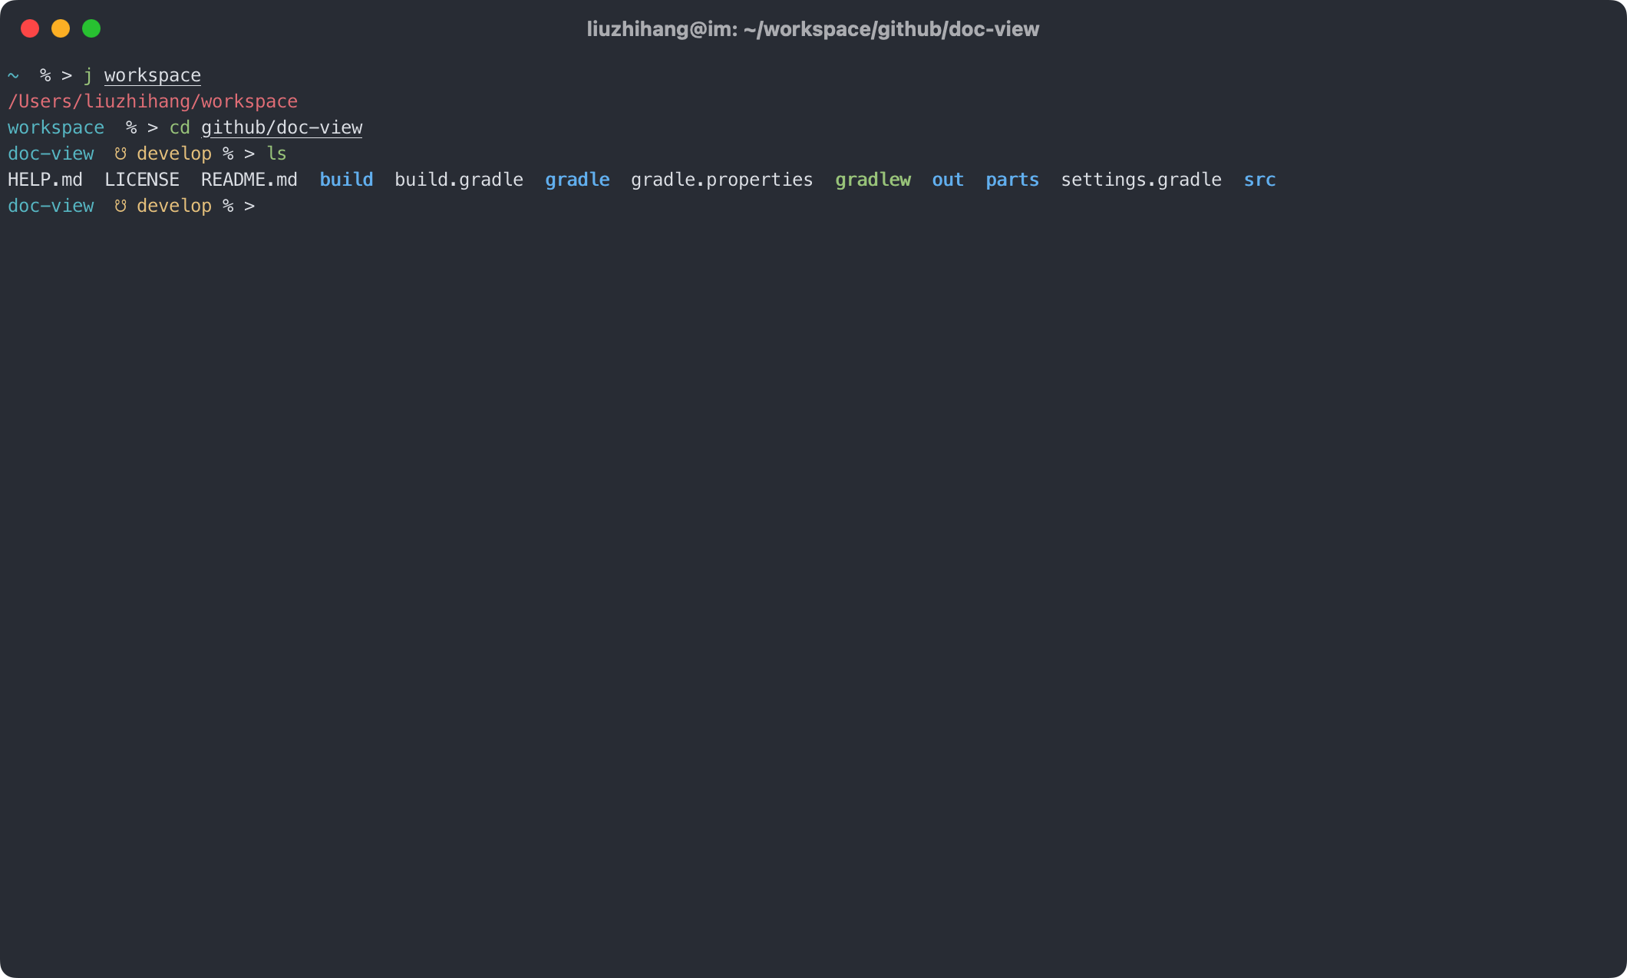Click the 'cd' command text
This screenshot has width=1627, height=978.
pos(180,127)
